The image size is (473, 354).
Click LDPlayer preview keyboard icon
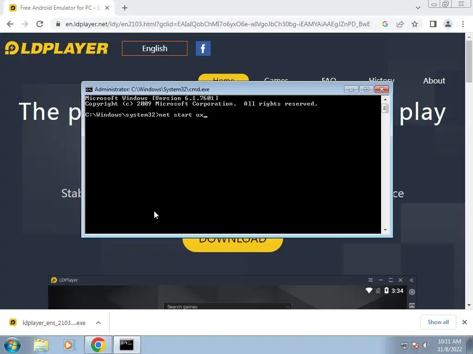click(412, 306)
